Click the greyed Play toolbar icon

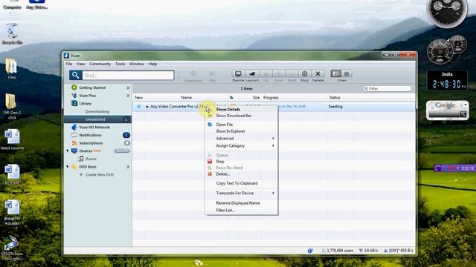tap(212, 73)
